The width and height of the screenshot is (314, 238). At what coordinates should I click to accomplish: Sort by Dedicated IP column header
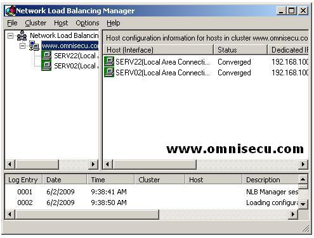click(288, 50)
